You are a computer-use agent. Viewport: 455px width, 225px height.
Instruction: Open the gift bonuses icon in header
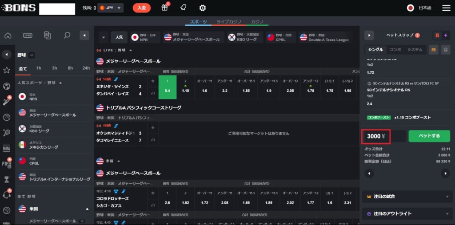pos(164,8)
